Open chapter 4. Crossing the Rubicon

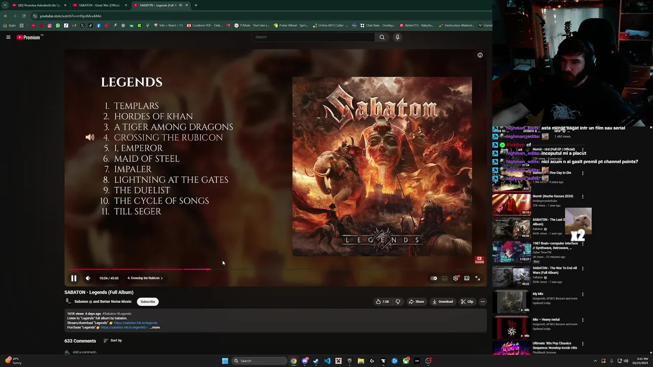[145, 278]
